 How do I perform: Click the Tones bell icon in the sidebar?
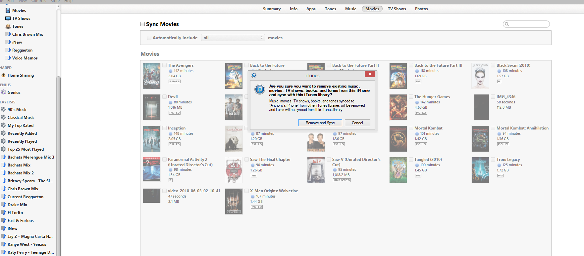coord(8,26)
